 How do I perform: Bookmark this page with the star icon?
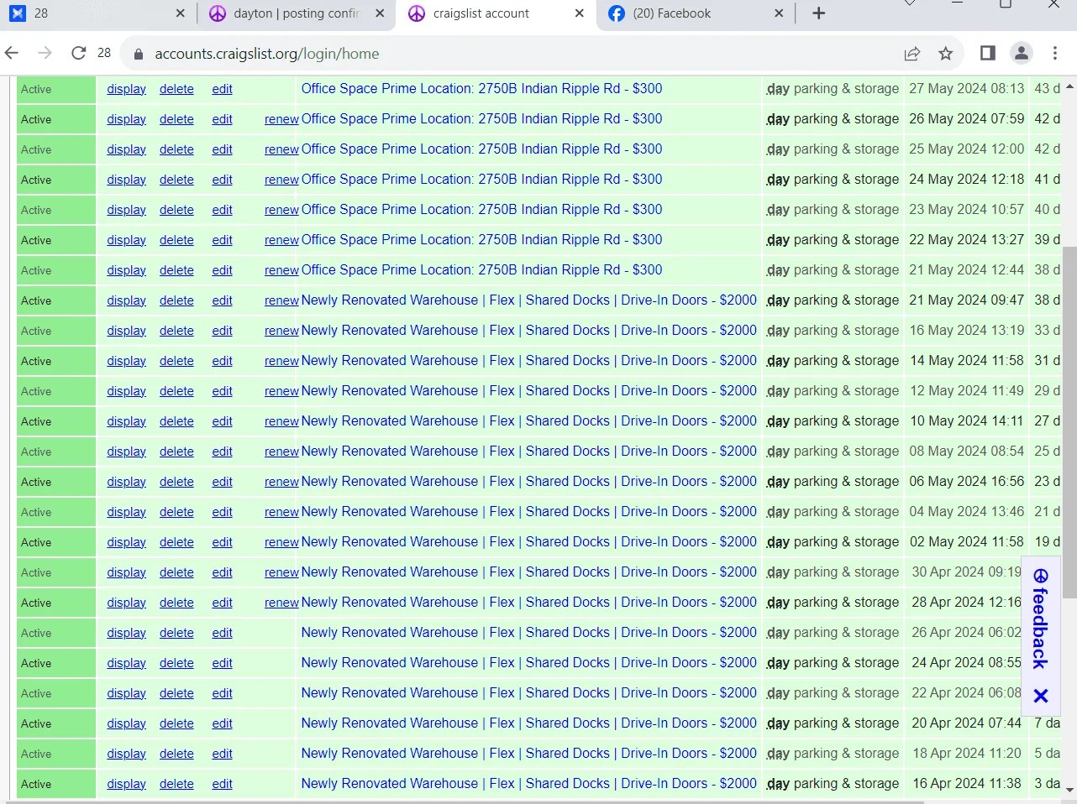(x=946, y=54)
